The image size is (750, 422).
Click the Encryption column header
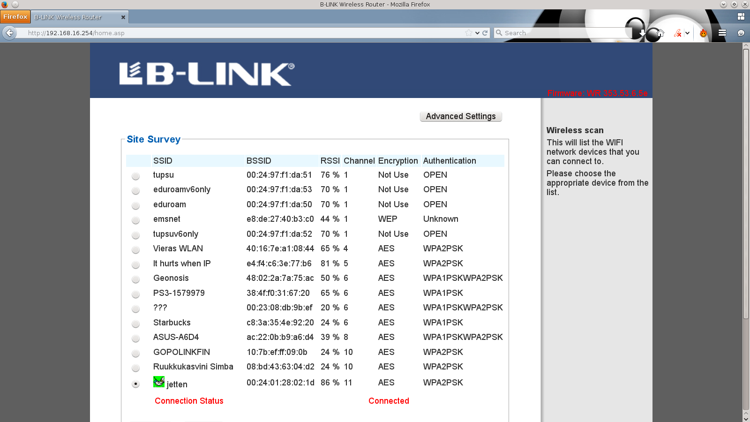(x=398, y=161)
